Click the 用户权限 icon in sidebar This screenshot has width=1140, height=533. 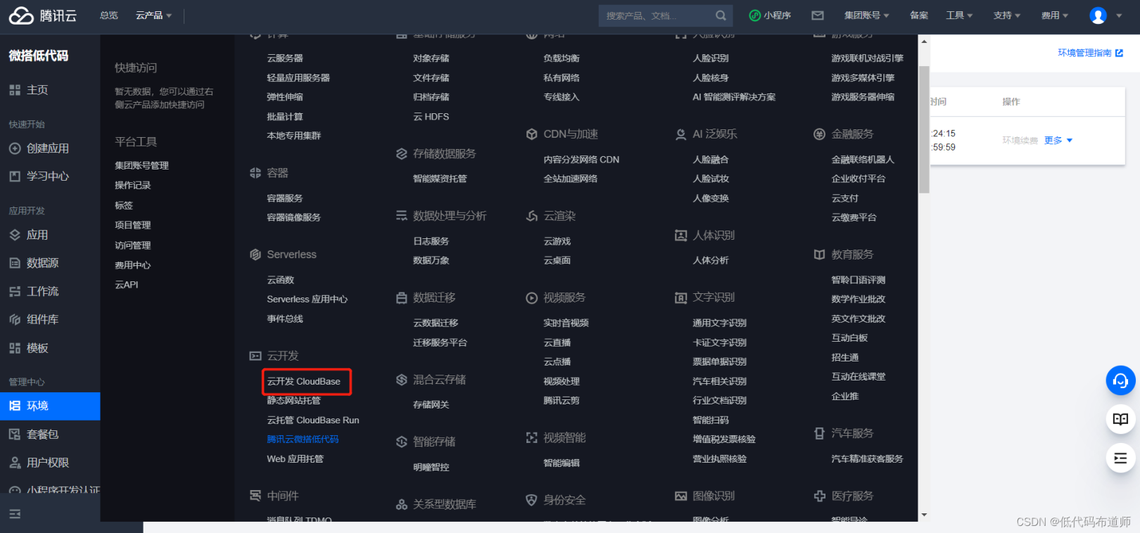pyautogui.click(x=15, y=463)
